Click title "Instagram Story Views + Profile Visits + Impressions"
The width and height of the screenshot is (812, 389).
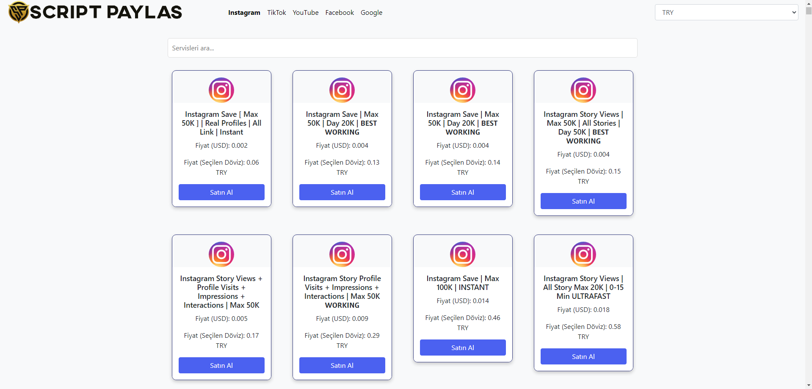click(x=221, y=292)
